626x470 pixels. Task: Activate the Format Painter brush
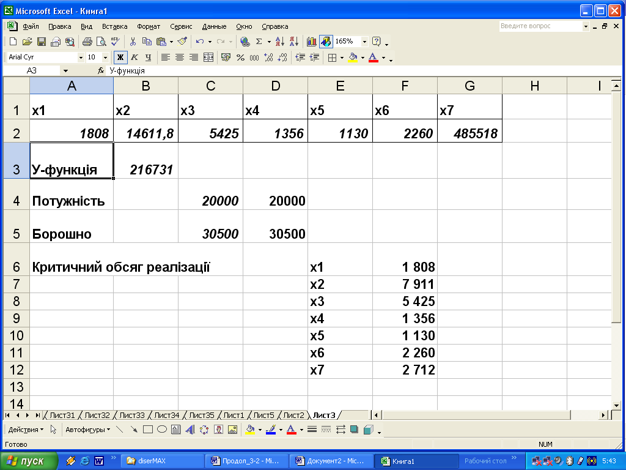[182, 42]
